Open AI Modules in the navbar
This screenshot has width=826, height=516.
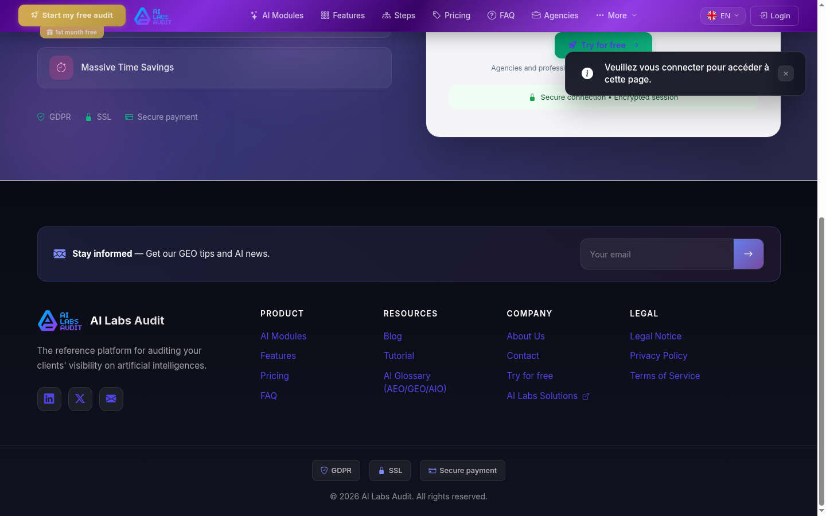click(277, 15)
